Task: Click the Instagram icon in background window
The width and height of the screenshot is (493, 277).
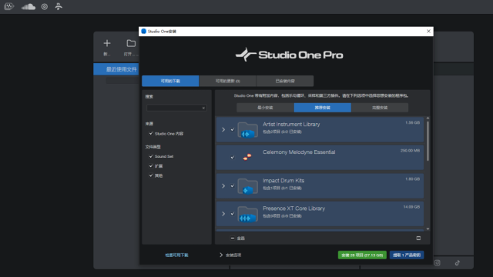Action: (x=437, y=263)
